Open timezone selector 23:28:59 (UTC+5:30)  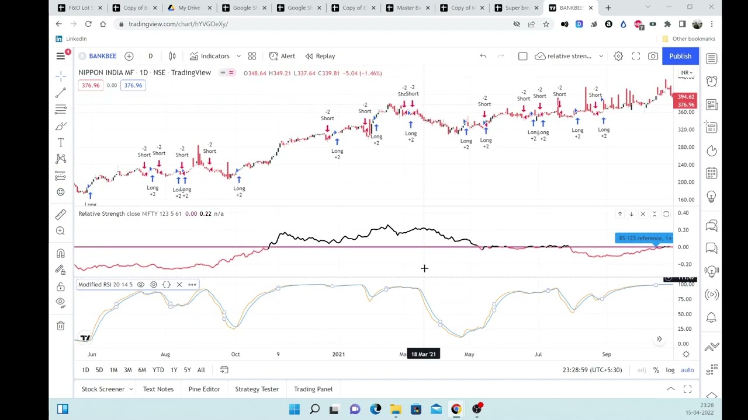click(x=592, y=370)
